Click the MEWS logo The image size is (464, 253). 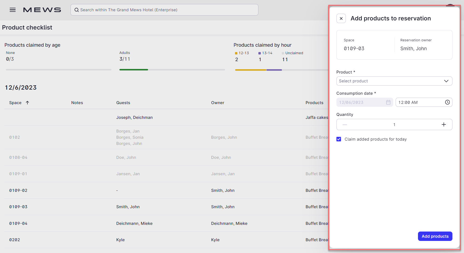[x=42, y=10]
